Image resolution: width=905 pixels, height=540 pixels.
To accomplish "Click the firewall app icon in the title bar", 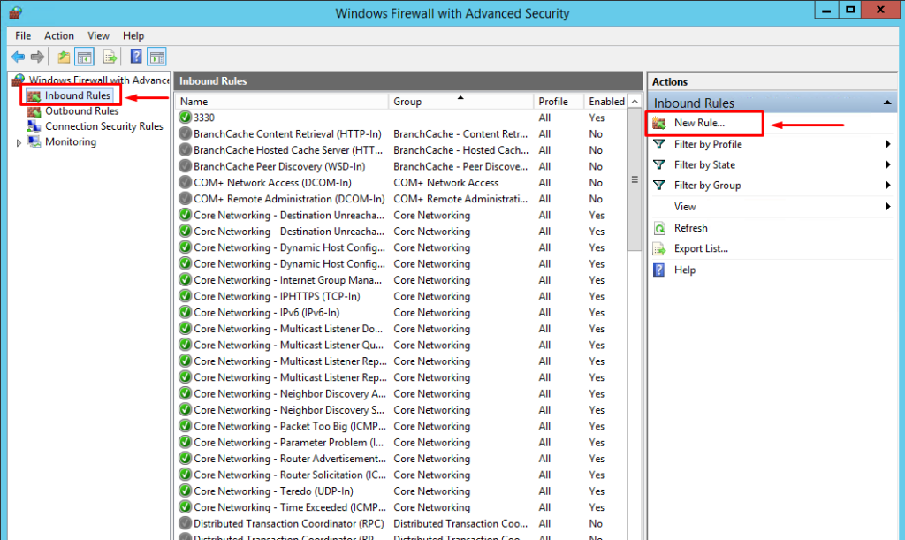I will [16, 12].
